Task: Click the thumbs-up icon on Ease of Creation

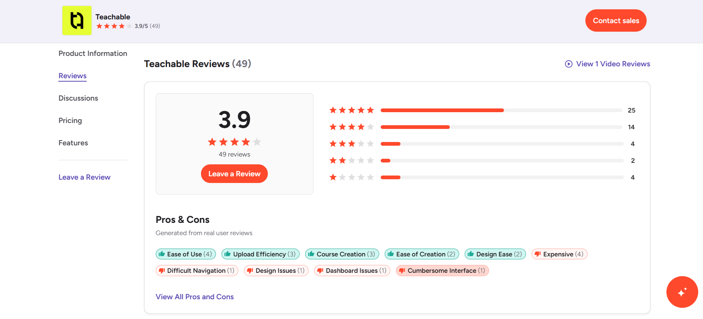Action: 391,254
